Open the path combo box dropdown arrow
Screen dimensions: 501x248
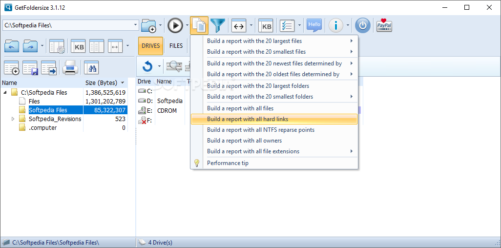[x=136, y=24]
